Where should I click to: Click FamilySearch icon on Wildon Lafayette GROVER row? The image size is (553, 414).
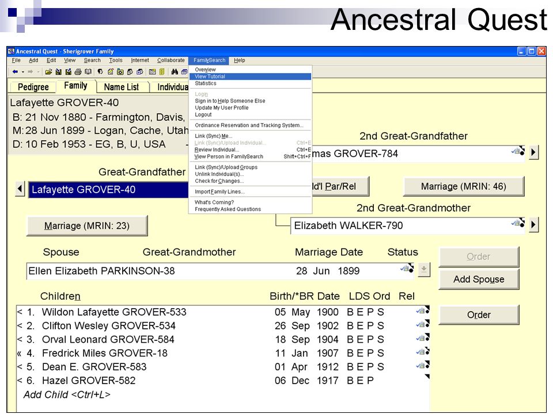pyautogui.click(x=422, y=310)
